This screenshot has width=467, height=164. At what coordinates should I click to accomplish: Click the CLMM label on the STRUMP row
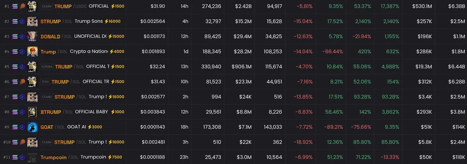(47, 97)
